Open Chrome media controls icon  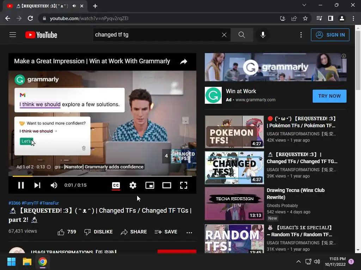[319, 18]
